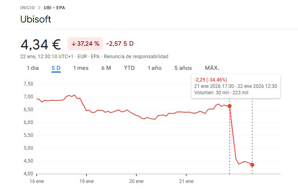Viewport: 298px width, 191px height.
Task: Click the Ubisoft company title
Action: click(36, 19)
